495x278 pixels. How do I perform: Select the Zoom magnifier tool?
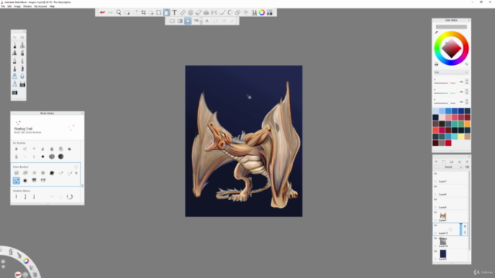click(x=118, y=12)
